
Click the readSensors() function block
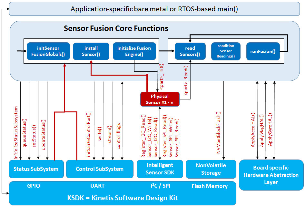click(190, 51)
